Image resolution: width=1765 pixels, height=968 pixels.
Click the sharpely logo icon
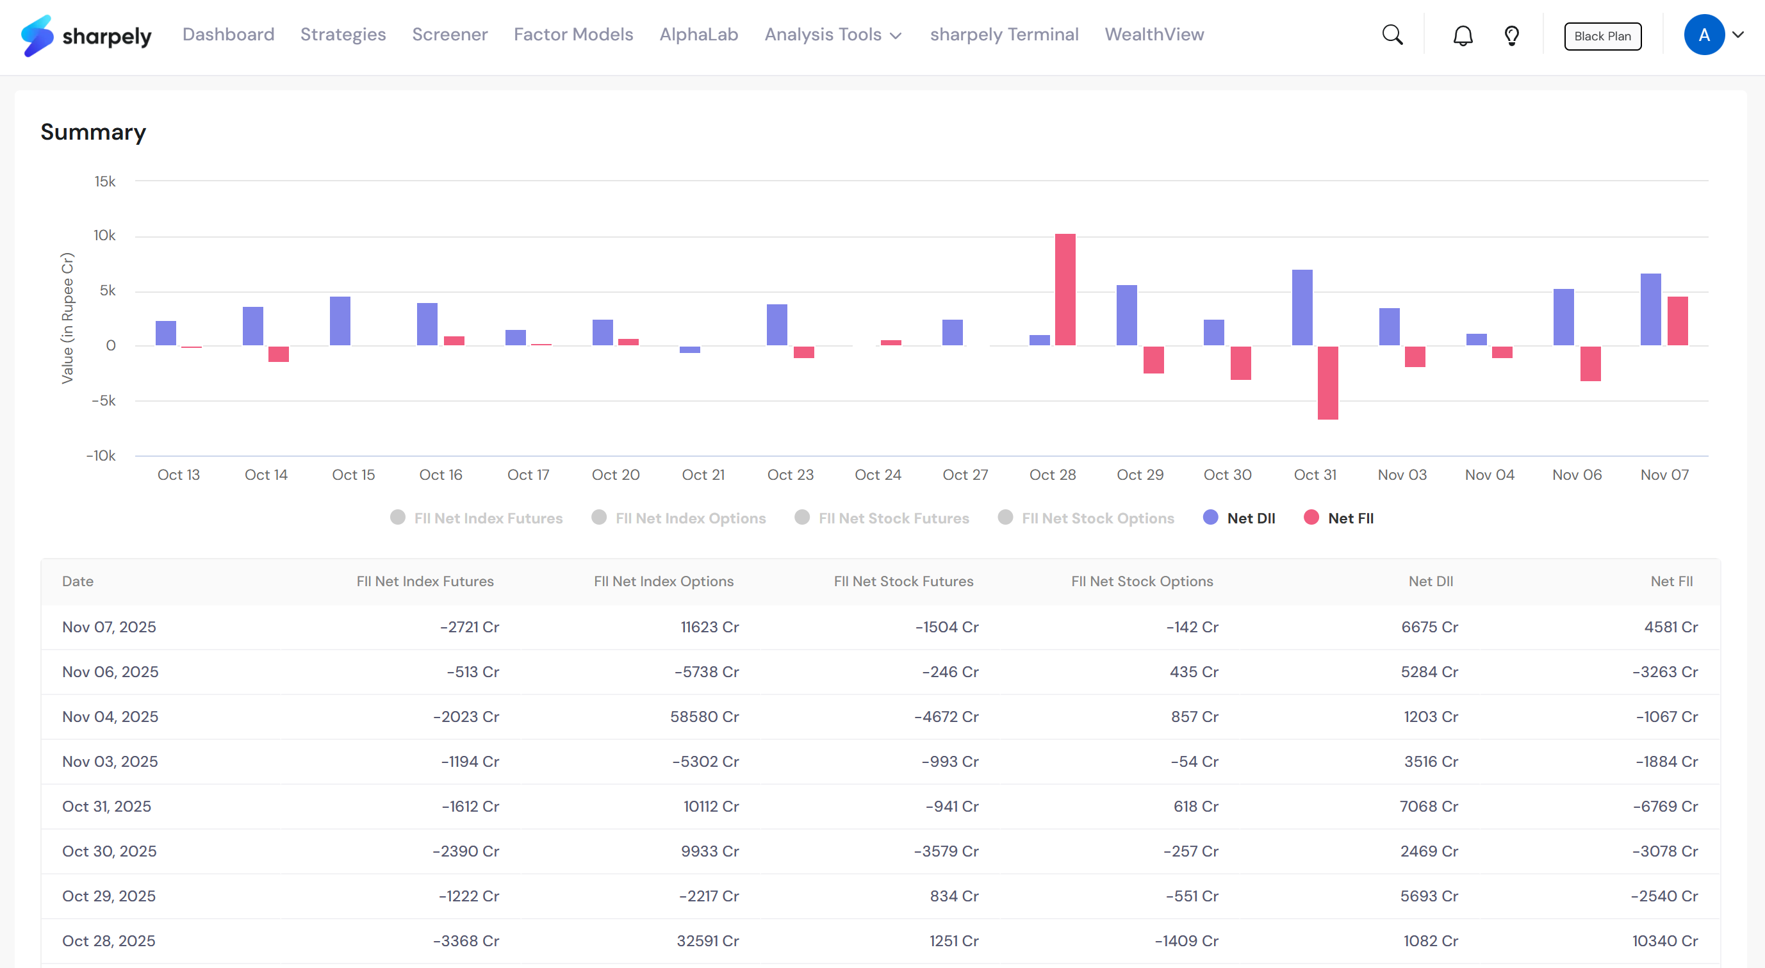pos(37,36)
